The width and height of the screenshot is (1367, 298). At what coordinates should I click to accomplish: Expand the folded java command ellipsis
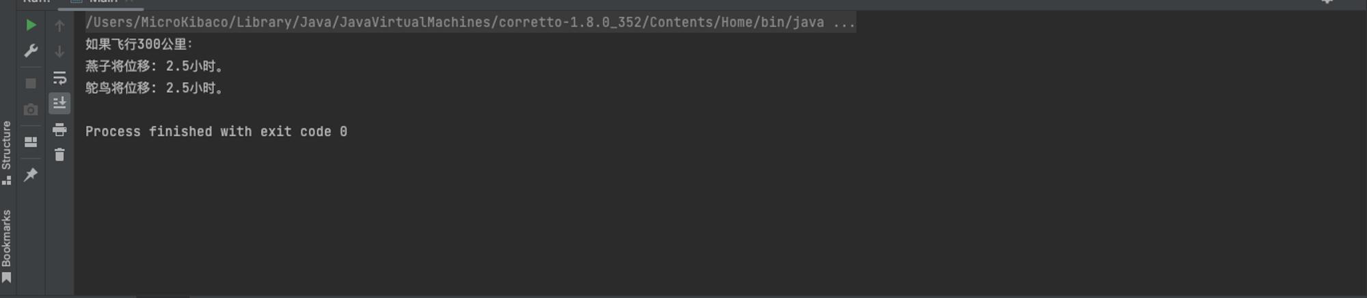coord(844,23)
